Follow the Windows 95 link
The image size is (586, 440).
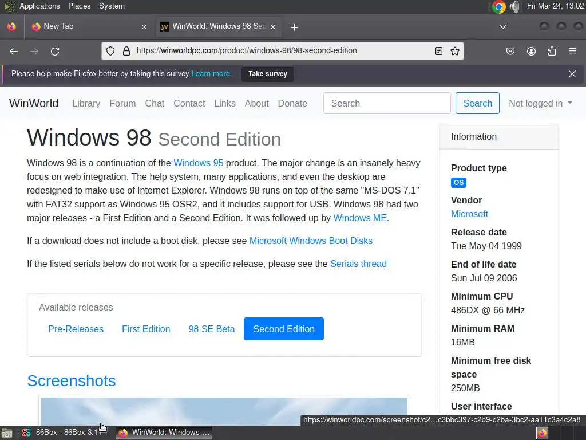pyautogui.click(x=199, y=163)
